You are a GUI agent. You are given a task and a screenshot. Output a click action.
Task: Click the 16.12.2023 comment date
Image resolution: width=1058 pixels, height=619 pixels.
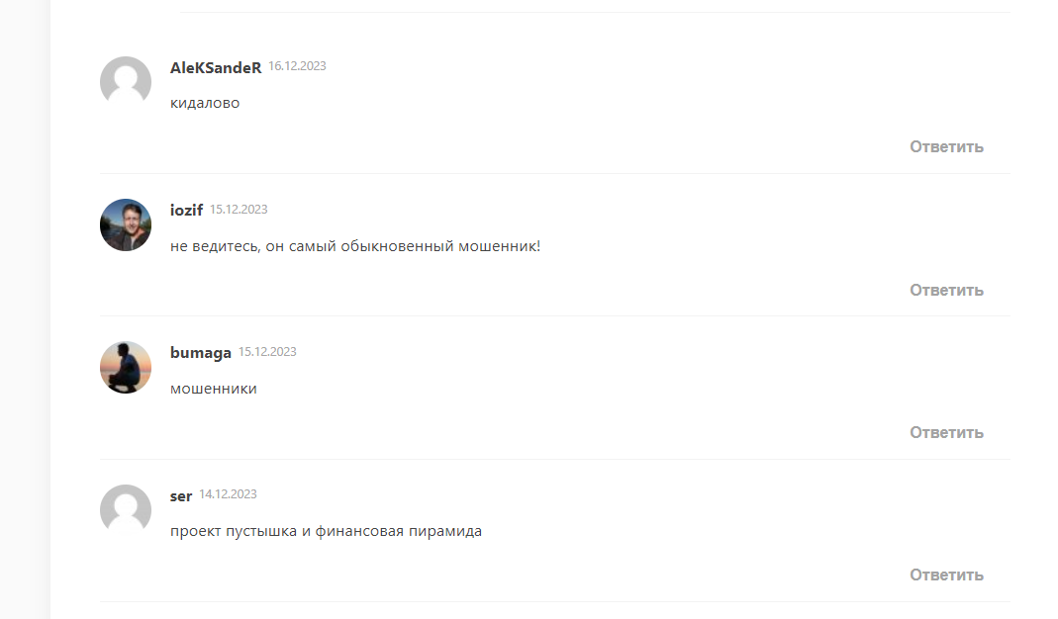coord(297,66)
